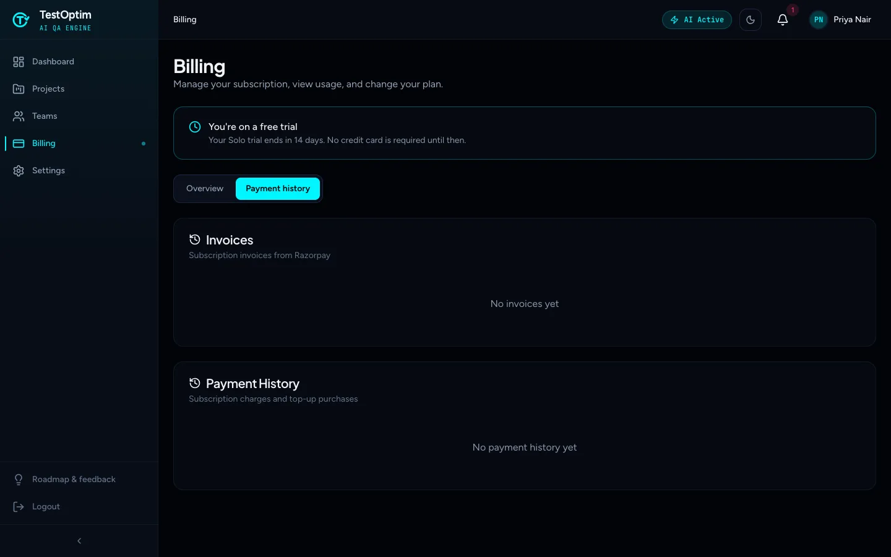Screen dimensions: 891x557
Task: Open the Priya Nair profile menu
Action: (x=841, y=20)
